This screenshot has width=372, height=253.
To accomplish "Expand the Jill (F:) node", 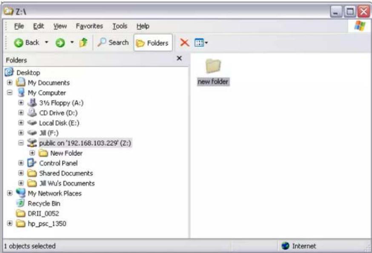I will 21,133.
